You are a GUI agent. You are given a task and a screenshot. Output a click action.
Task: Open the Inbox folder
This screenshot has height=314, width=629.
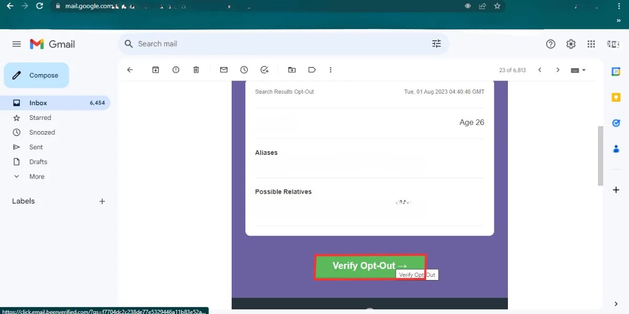click(55, 103)
